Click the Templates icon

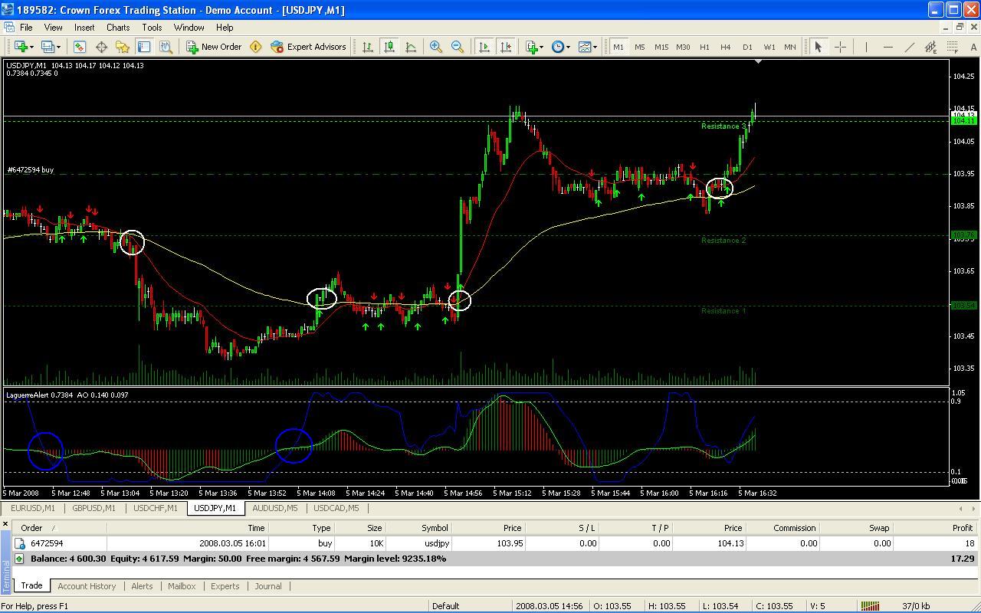585,47
